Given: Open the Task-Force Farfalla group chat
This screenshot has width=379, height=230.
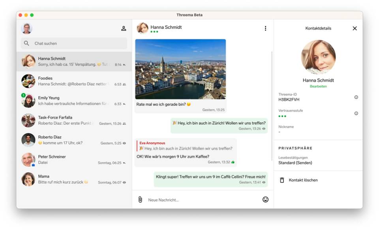Looking at the screenshot, I should [74, 120].
